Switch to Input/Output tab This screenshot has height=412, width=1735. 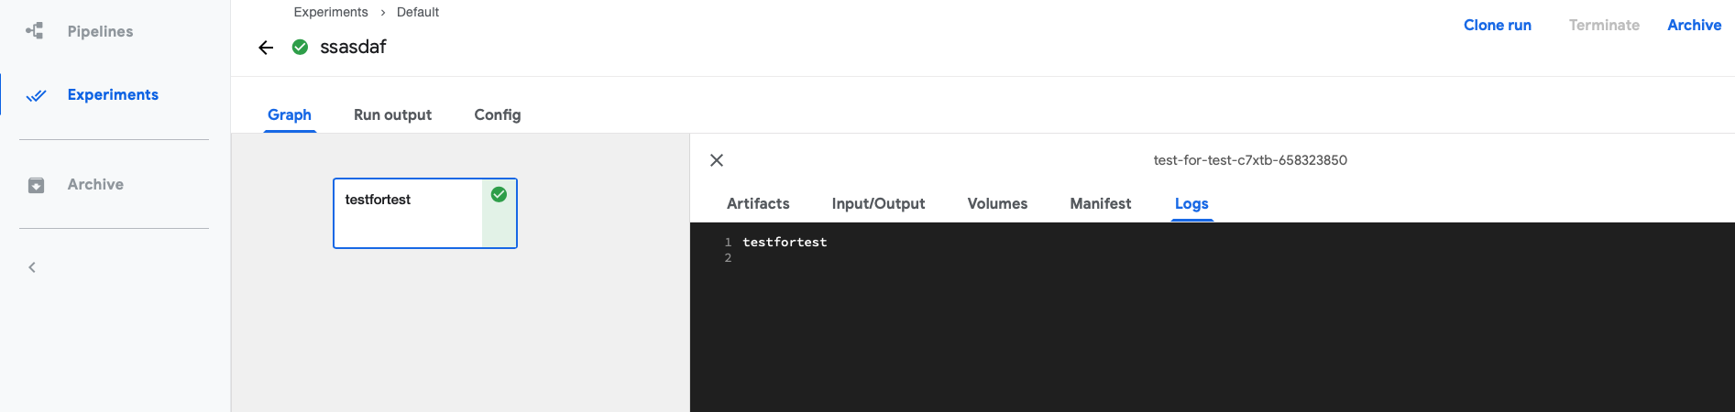878,203
